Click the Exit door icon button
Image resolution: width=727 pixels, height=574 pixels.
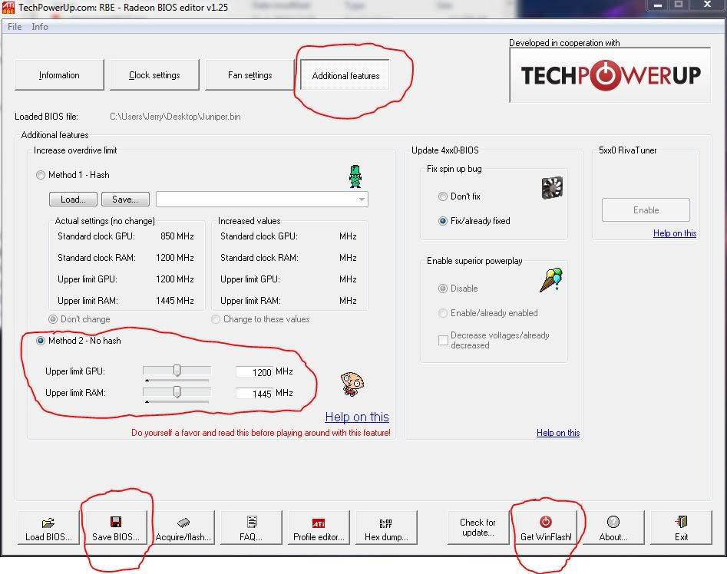click(681, 528)
